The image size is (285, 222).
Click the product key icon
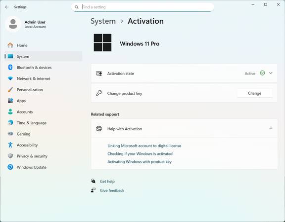(x=99, y=93)
